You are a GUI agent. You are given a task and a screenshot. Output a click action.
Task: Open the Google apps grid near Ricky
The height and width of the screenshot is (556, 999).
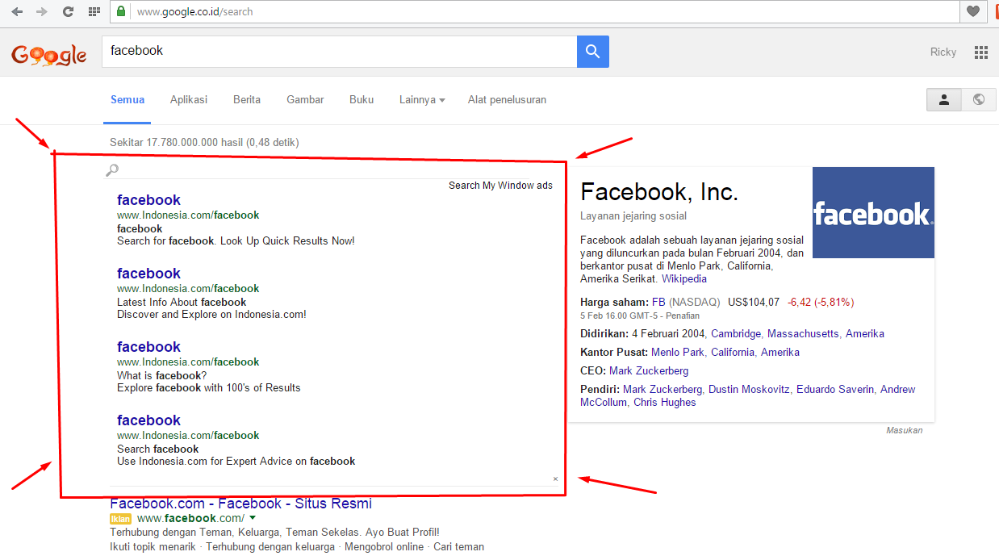pyautogui.click(x=981, y=52)
